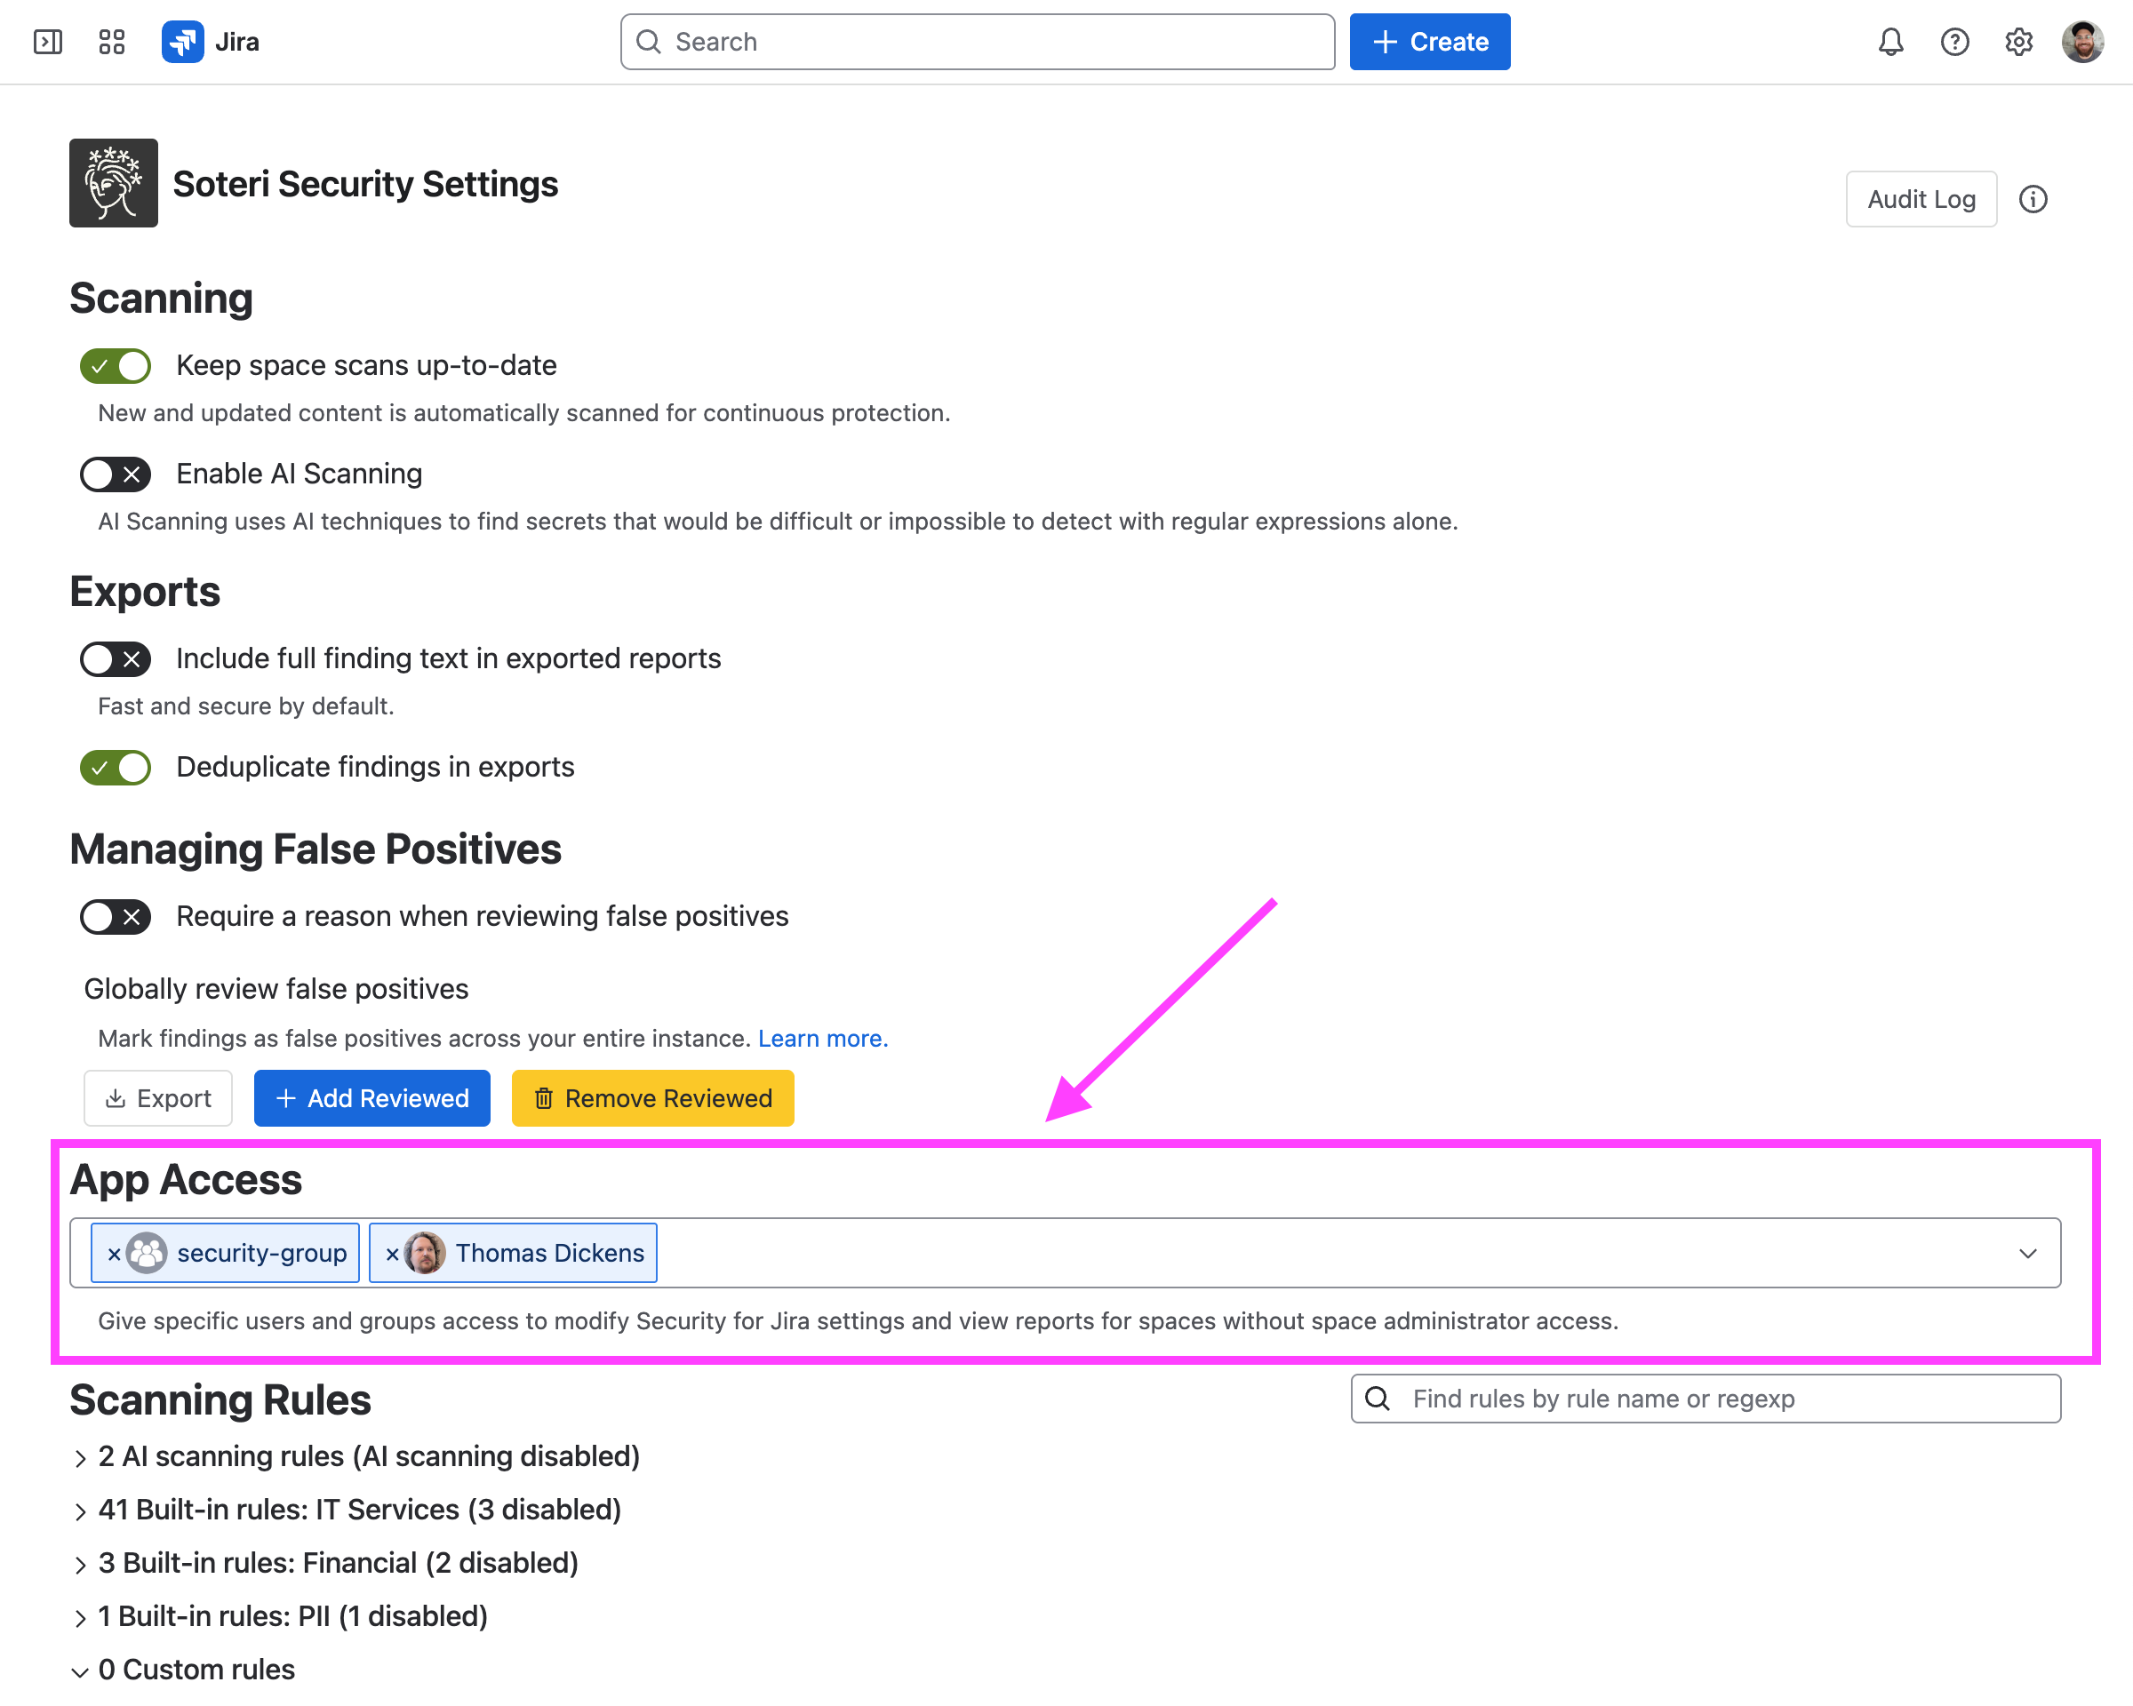
Task: Open the help question mark icon
Action: click(1955, 42)
